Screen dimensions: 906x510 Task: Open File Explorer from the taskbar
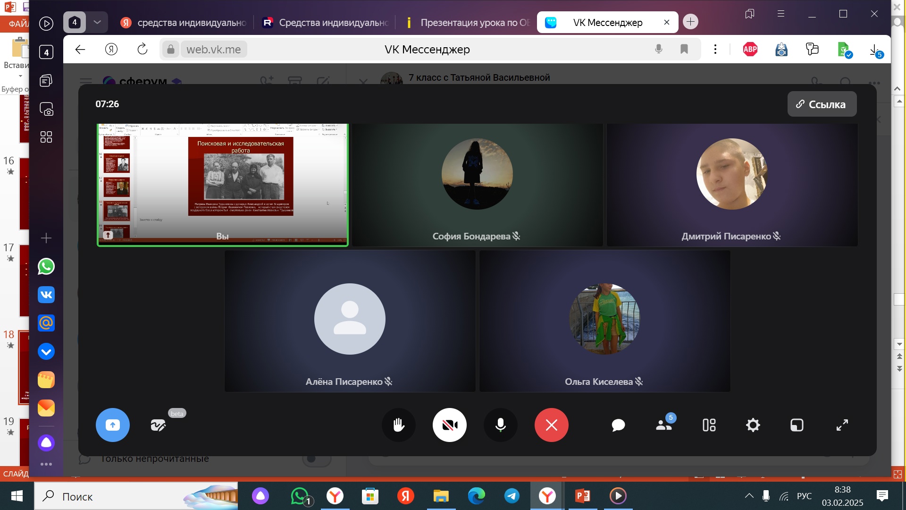[x=441, y=496]
